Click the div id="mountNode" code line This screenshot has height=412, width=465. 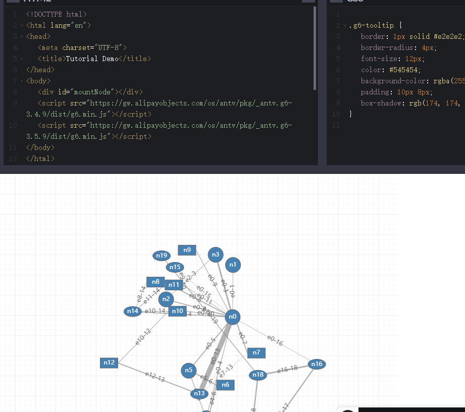pos(90,92)
